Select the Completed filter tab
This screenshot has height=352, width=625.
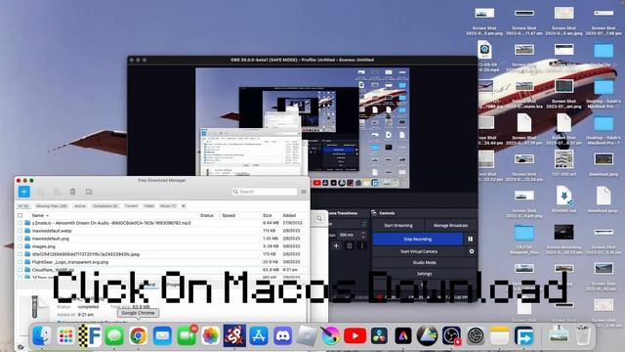pos(105,206)
